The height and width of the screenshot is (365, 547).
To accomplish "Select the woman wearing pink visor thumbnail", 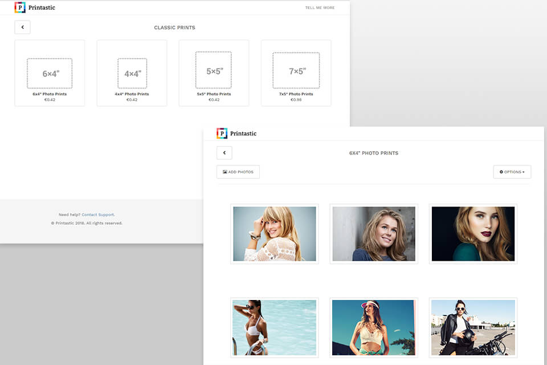I will 374,327.
